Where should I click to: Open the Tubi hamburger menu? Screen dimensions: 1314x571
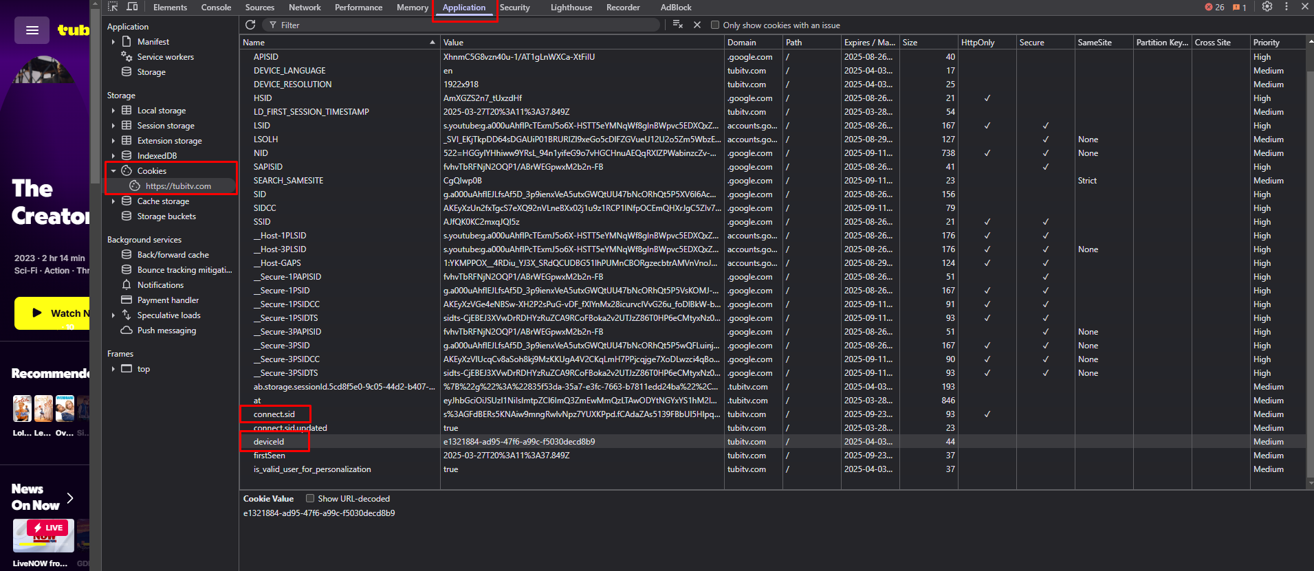pyautogui.click(x=32, y=30)
